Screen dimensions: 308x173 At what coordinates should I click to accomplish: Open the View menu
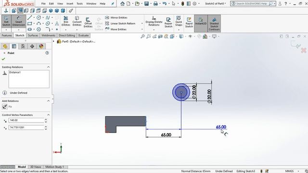point(60,3)
